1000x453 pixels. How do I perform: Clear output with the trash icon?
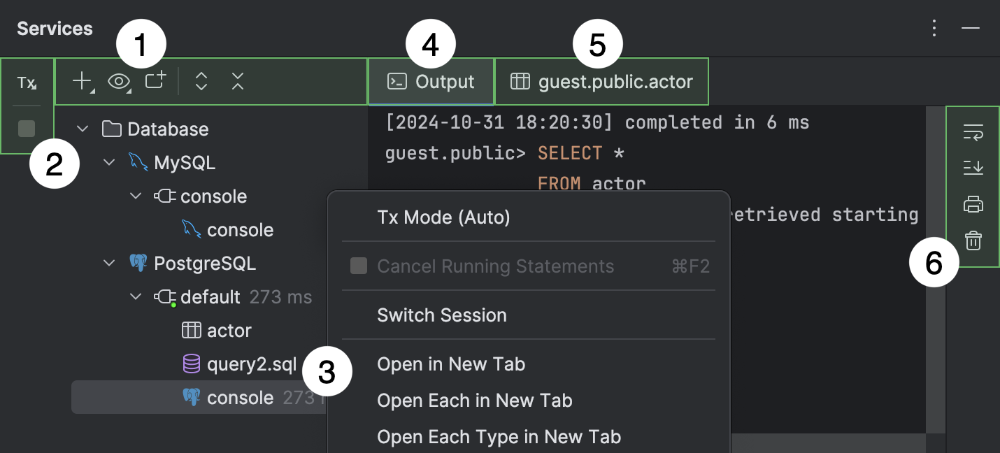(973, 241)
